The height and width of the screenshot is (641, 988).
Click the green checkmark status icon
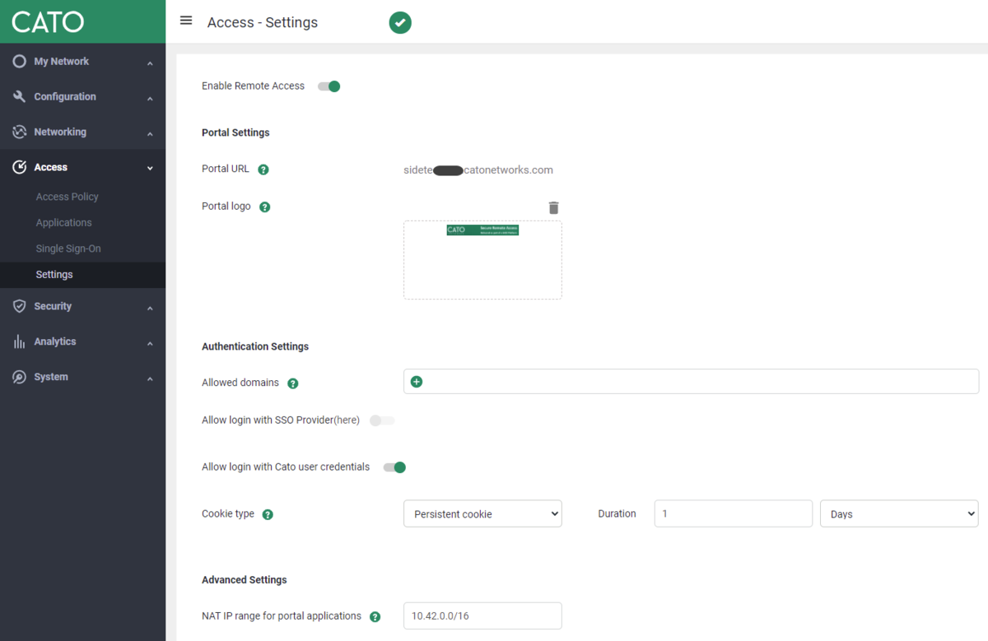pyautogui.click(x=400, y=23)
